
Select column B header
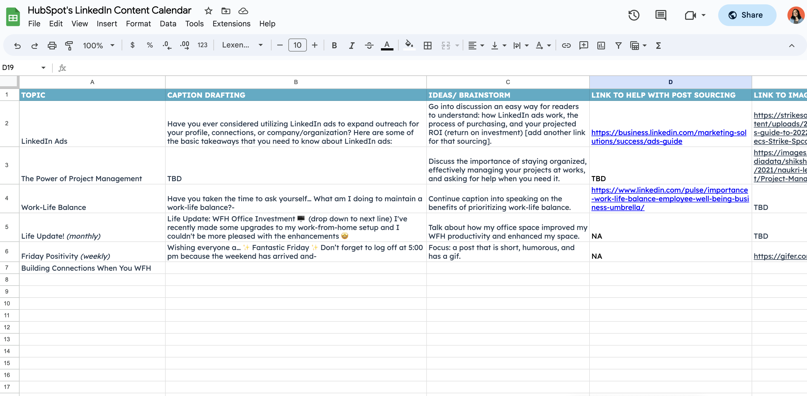[x=296, y=82]
